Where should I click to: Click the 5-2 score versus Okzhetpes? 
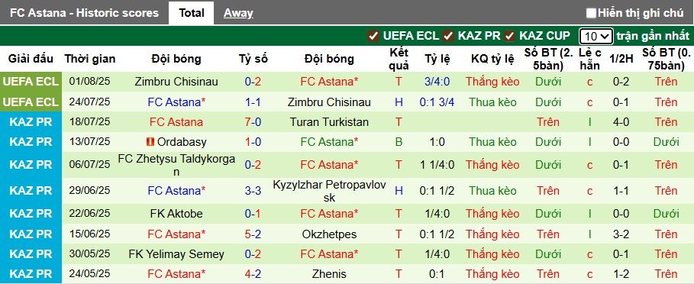click(253, 234)
